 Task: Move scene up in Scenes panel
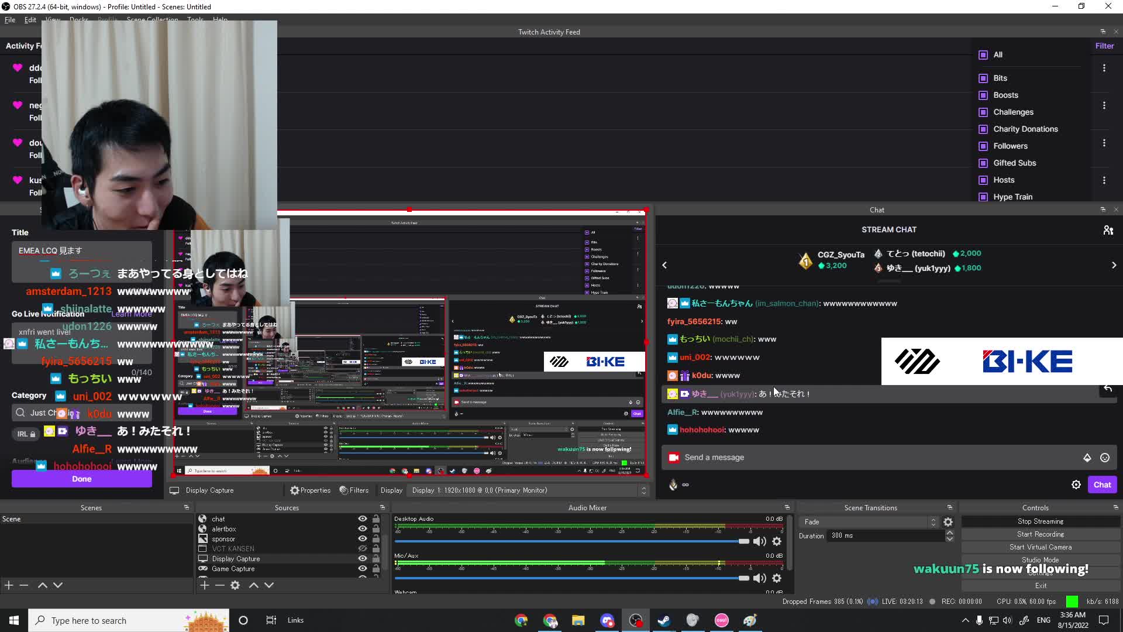(43, 585)
